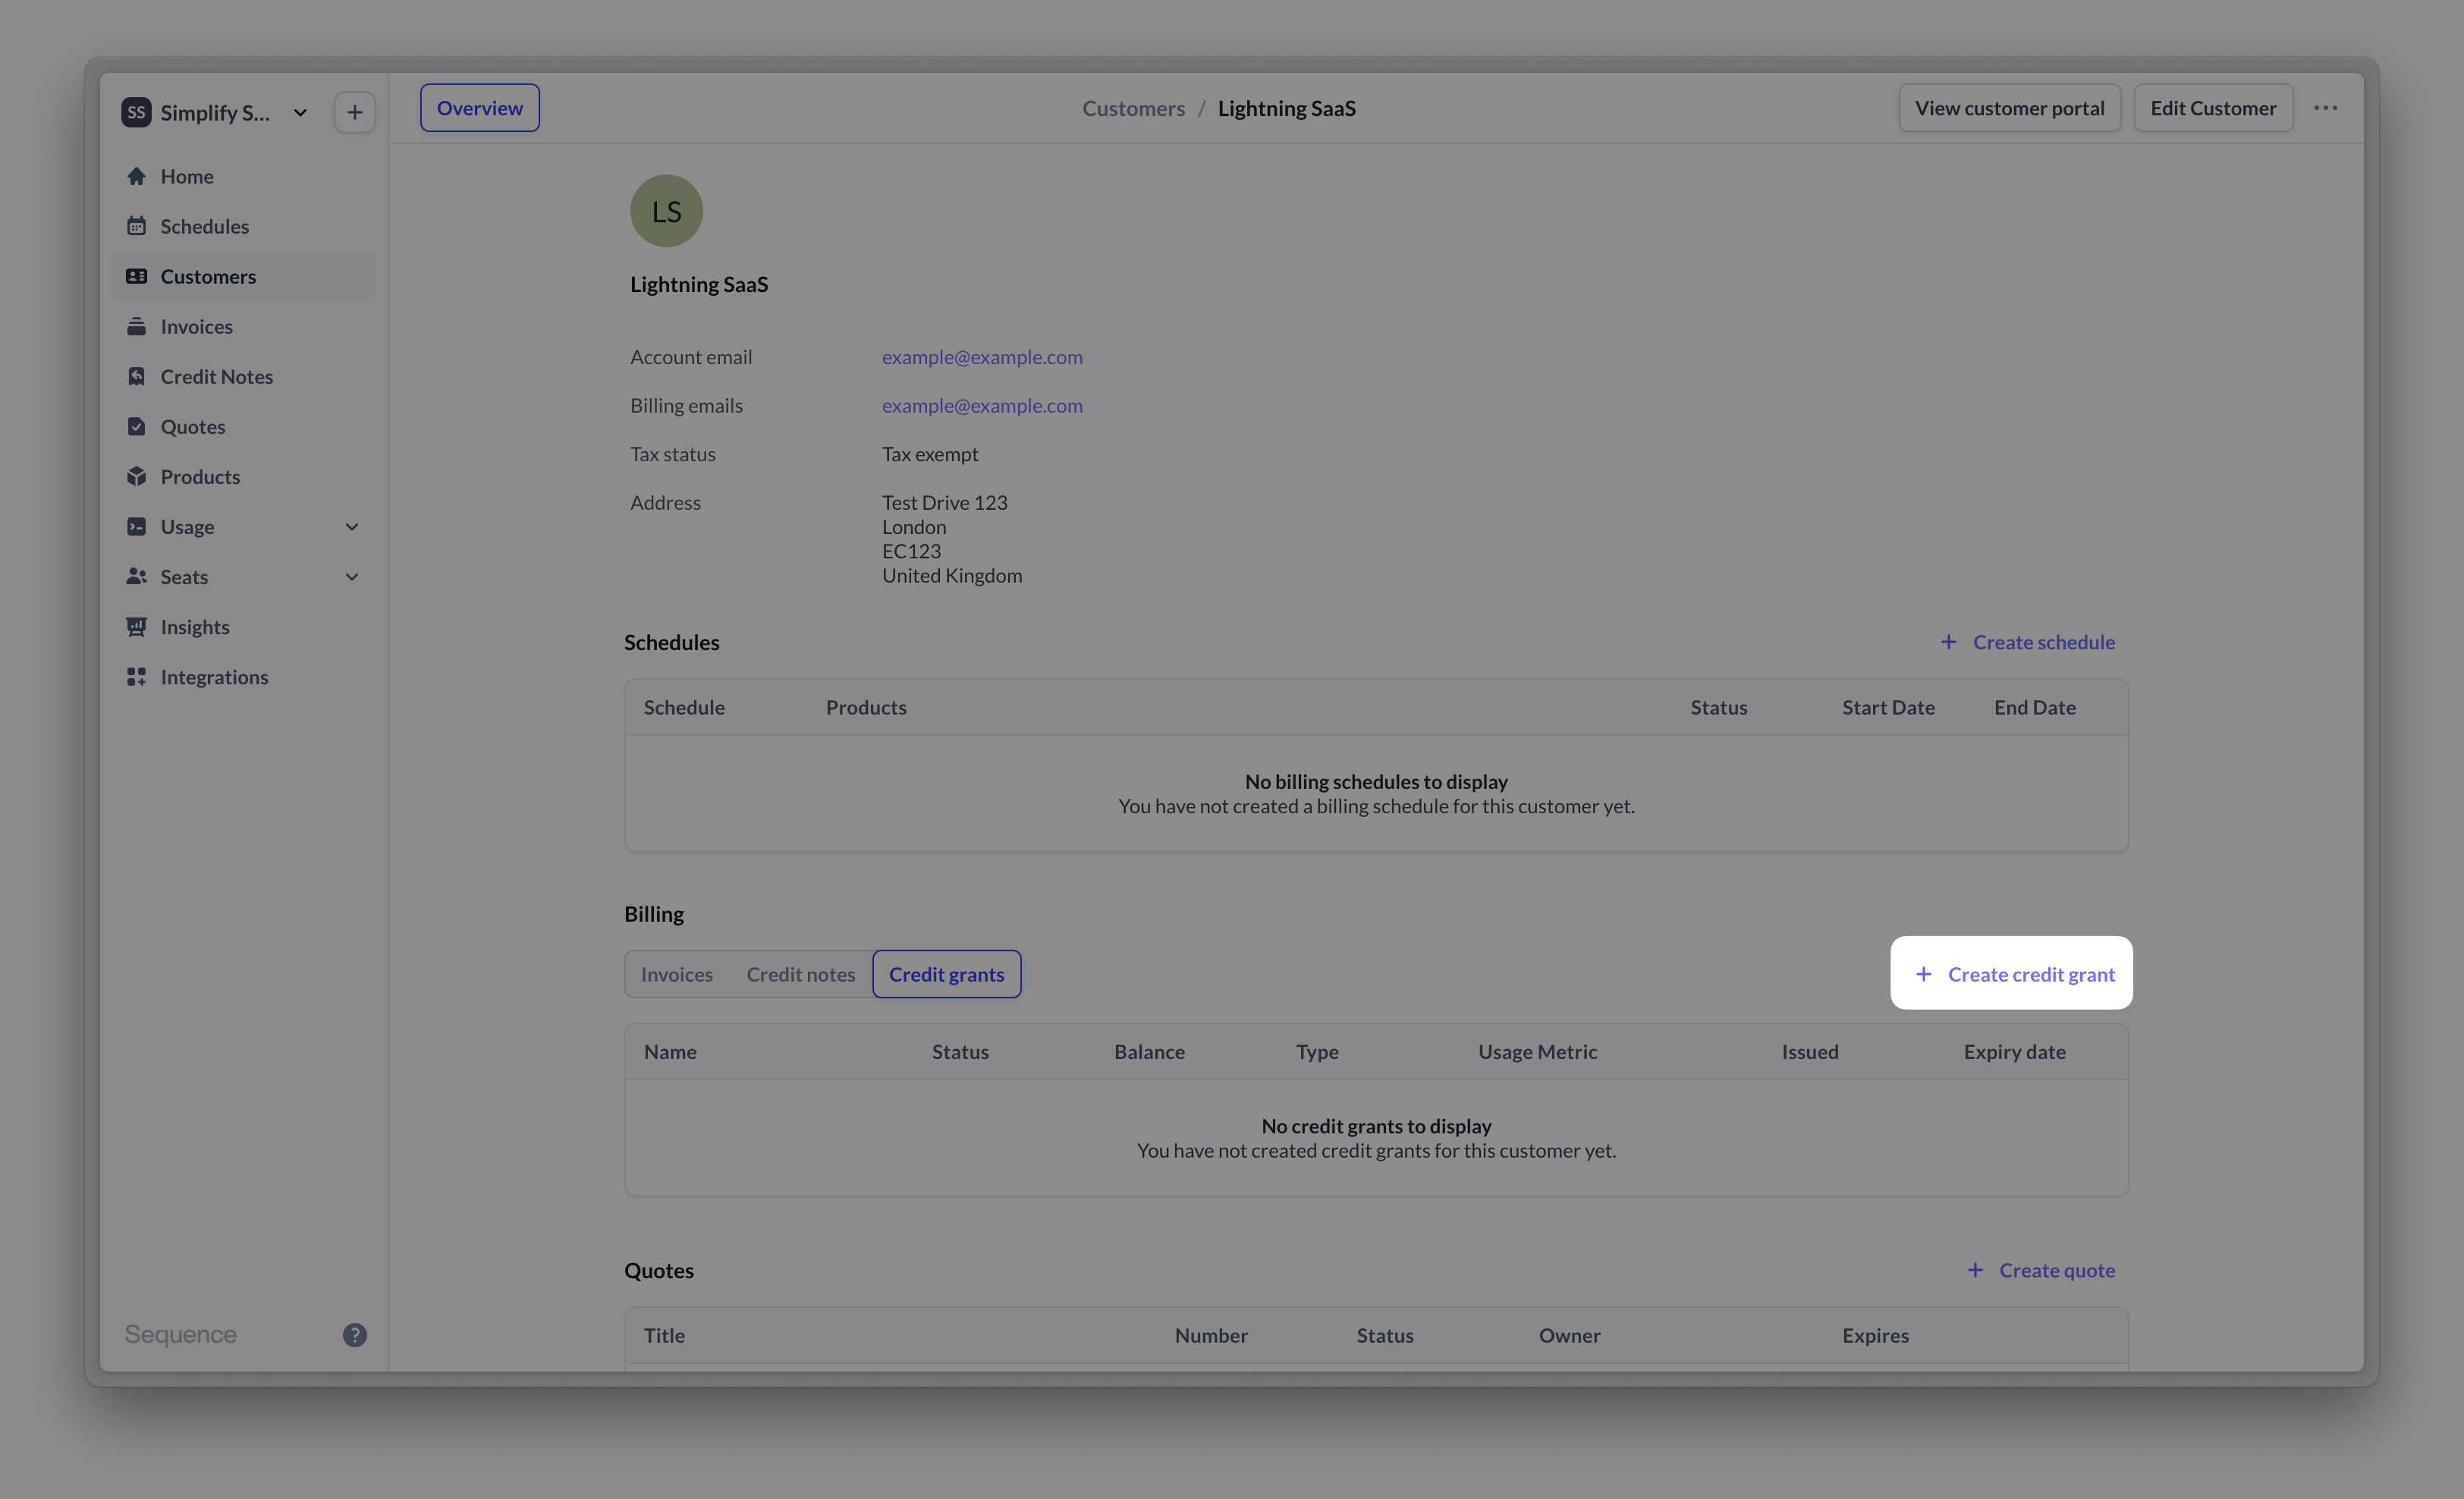Screen dimensions: 2464x1499
Task: Click Customers in the breadcrumb
Action: (1133, 108)
